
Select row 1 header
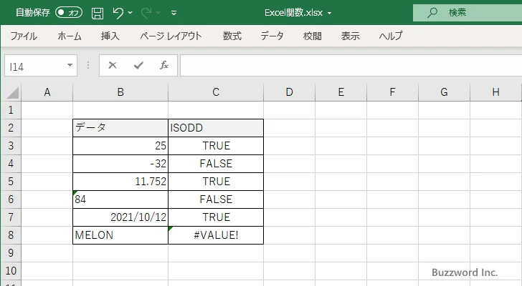click(11, 110)
